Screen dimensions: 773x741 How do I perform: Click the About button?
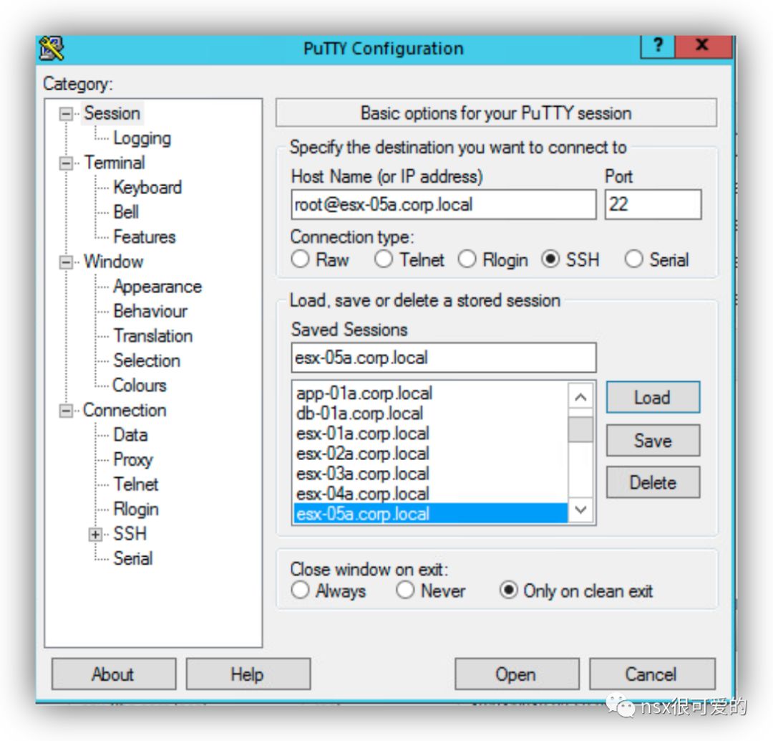(113, 674)
